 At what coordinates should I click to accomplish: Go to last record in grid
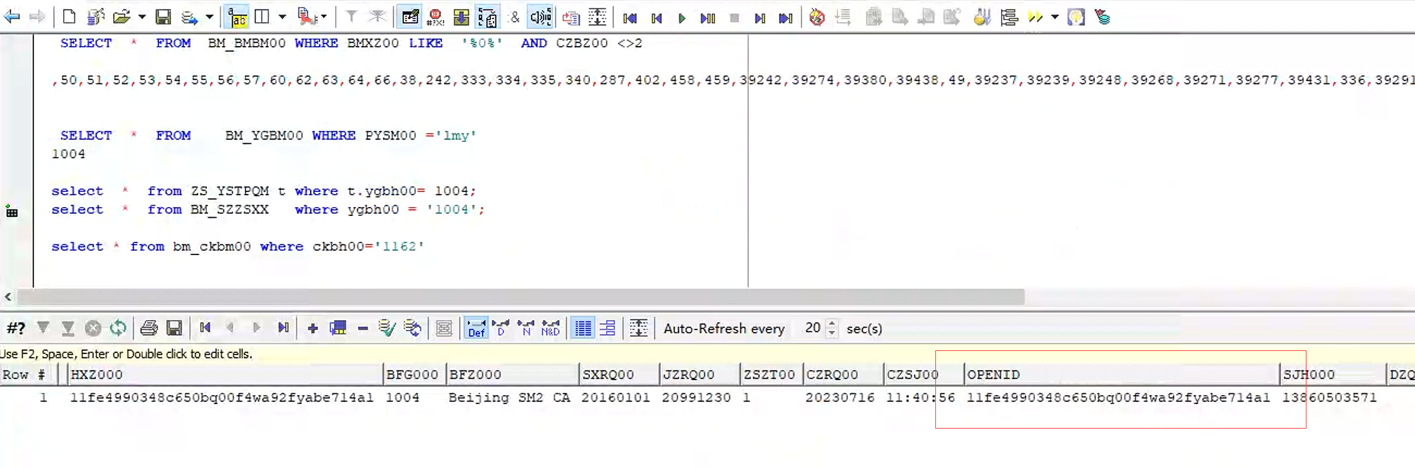283,328
